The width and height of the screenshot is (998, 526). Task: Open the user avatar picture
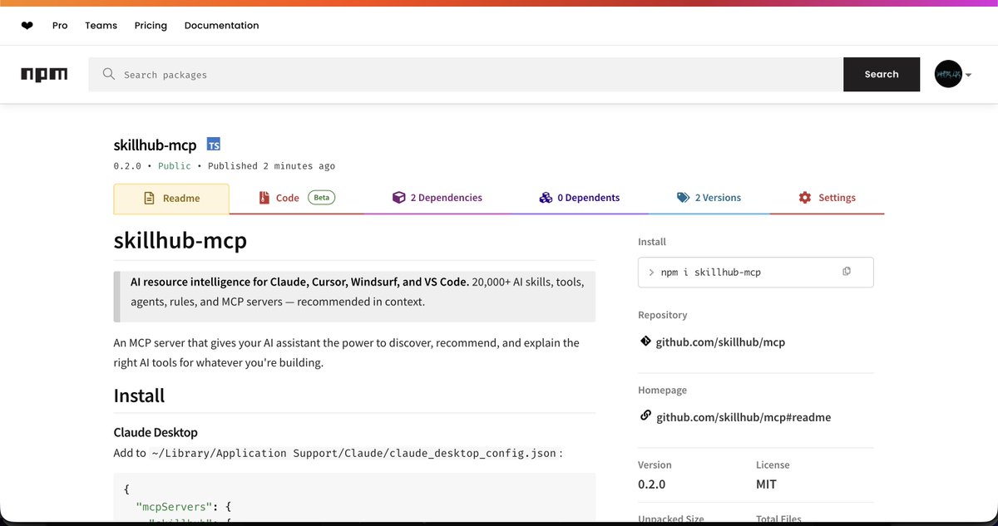pos(948,74)
